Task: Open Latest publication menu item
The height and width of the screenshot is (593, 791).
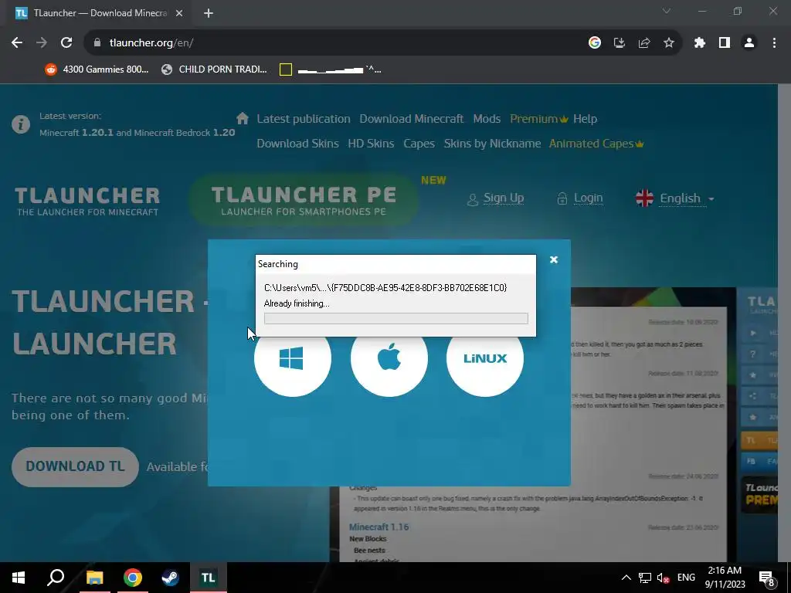Action: (303, 118)
